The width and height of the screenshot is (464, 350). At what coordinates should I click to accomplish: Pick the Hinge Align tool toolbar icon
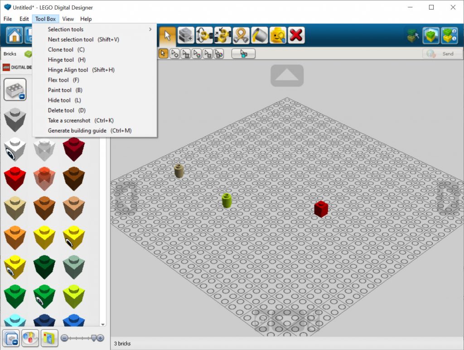[x=222, y=35]
